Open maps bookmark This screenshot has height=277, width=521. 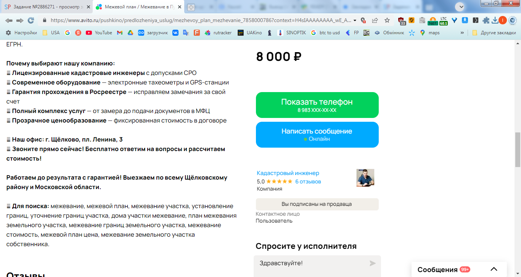[430, 33]
